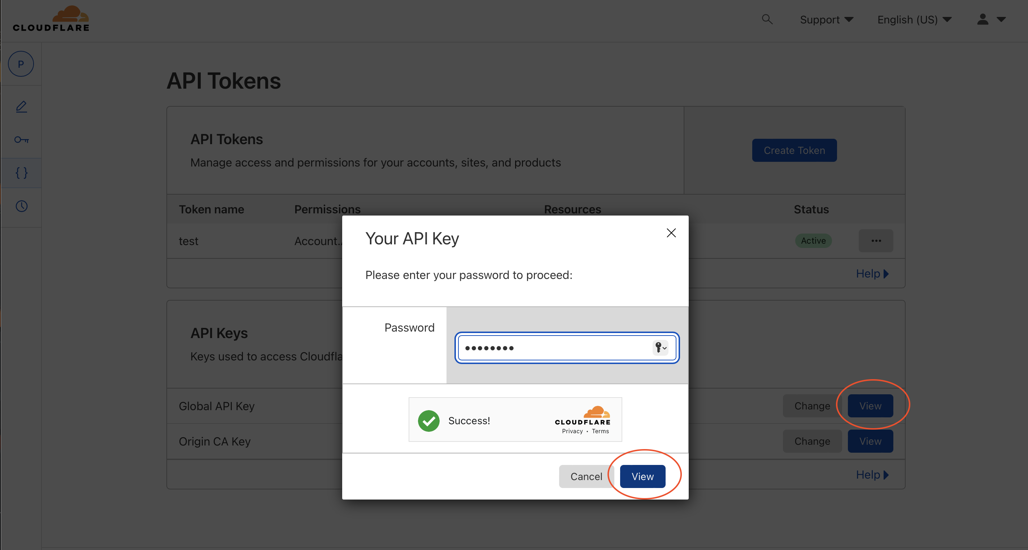Screen dimensions: 1028x550
Task: Expand the Support dropdown menu
Action: [826, 19]
